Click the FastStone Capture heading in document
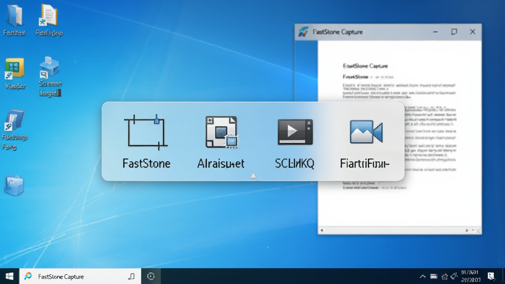Viewport: 505px width, 284px height. click(x=365, y=66)
